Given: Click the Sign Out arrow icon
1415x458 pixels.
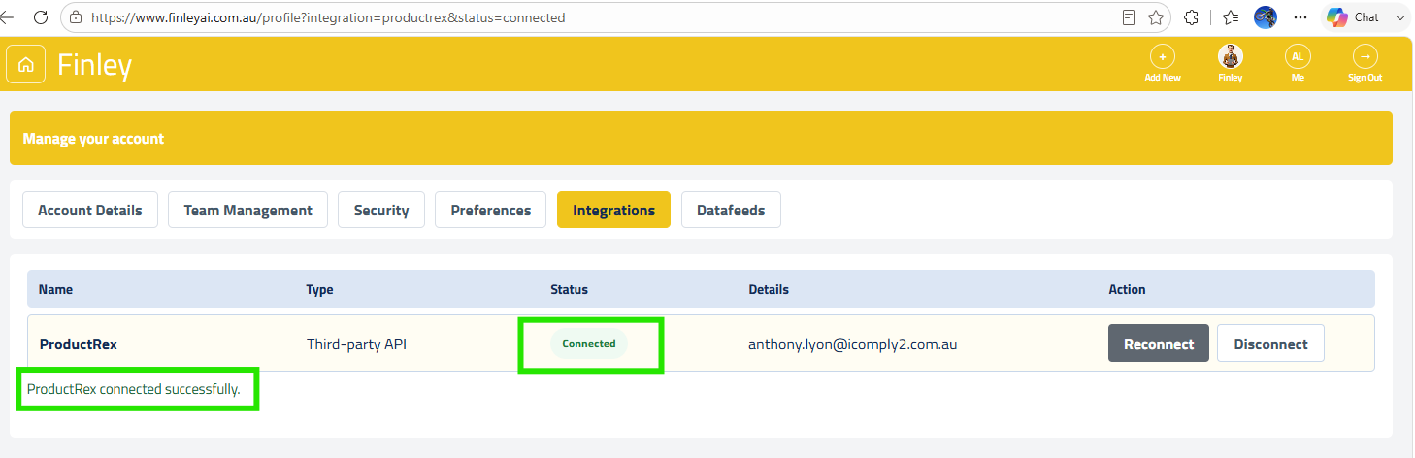Looking at the screenshot, I should tap(1365, 57).
